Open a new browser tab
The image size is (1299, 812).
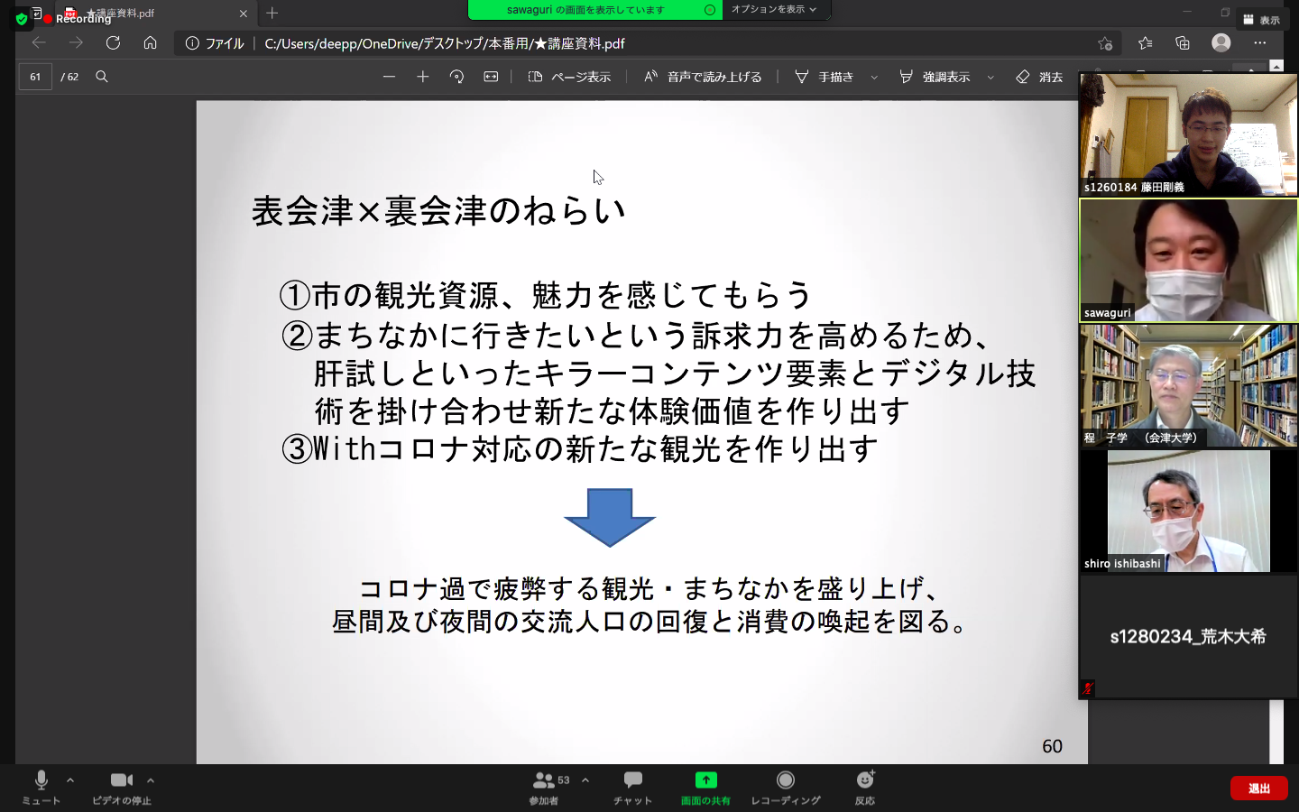272,14
